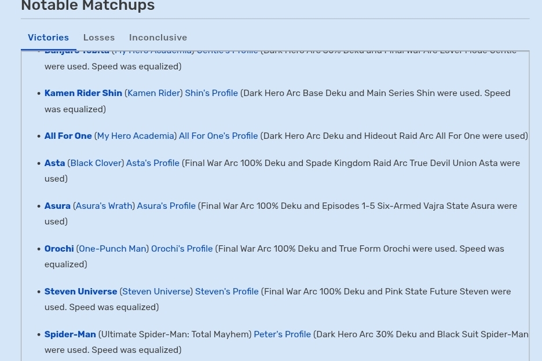Open the Kamen Rider Shin link
This screenshot has width=542, height=361.
click(x=83, y=93)
